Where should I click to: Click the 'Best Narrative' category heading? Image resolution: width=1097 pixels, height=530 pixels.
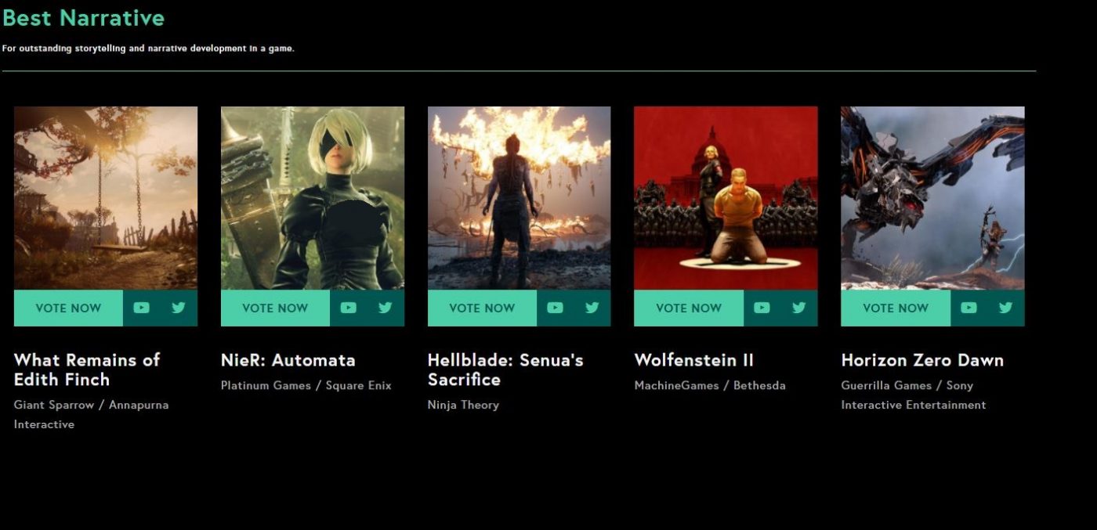click(84, 18)
